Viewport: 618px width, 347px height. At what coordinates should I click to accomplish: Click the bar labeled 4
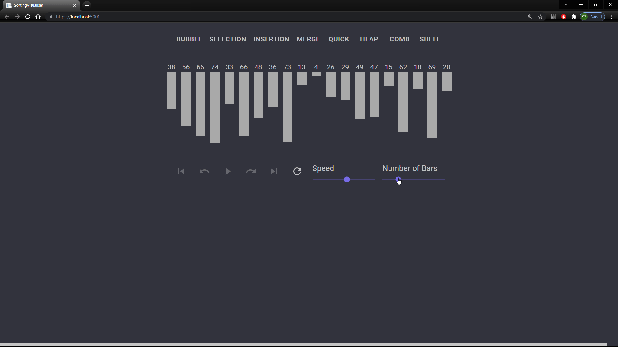[x=316, y=74]
